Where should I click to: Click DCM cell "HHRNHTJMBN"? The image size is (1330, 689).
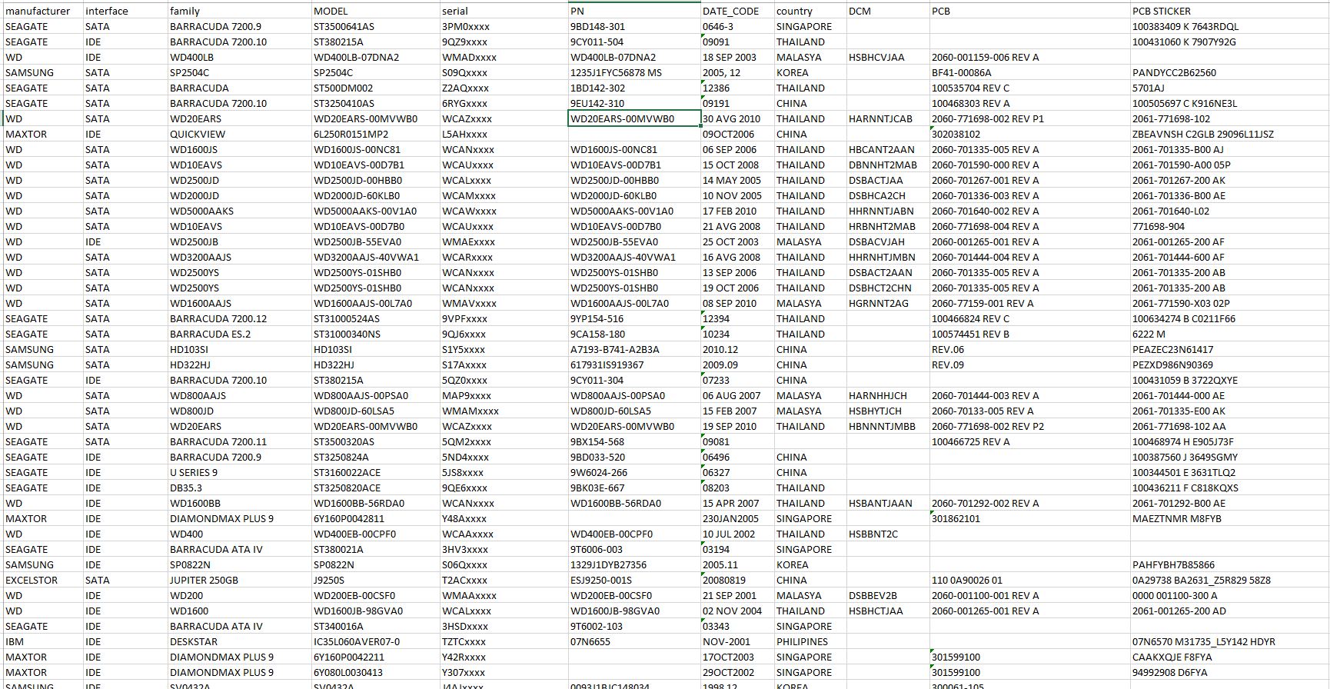point(888,257)
